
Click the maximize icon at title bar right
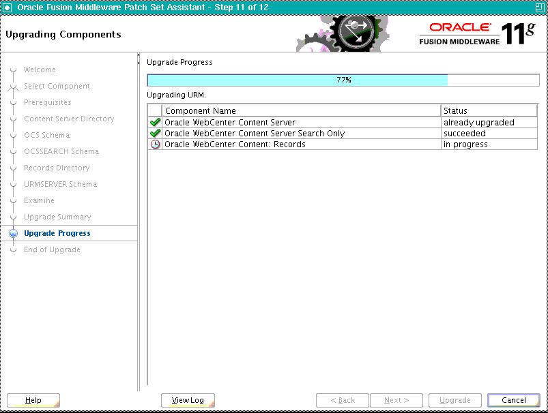[x=540, y=7]
